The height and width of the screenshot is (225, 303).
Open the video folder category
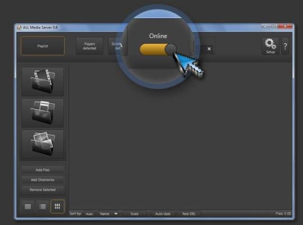coord(43,81)
